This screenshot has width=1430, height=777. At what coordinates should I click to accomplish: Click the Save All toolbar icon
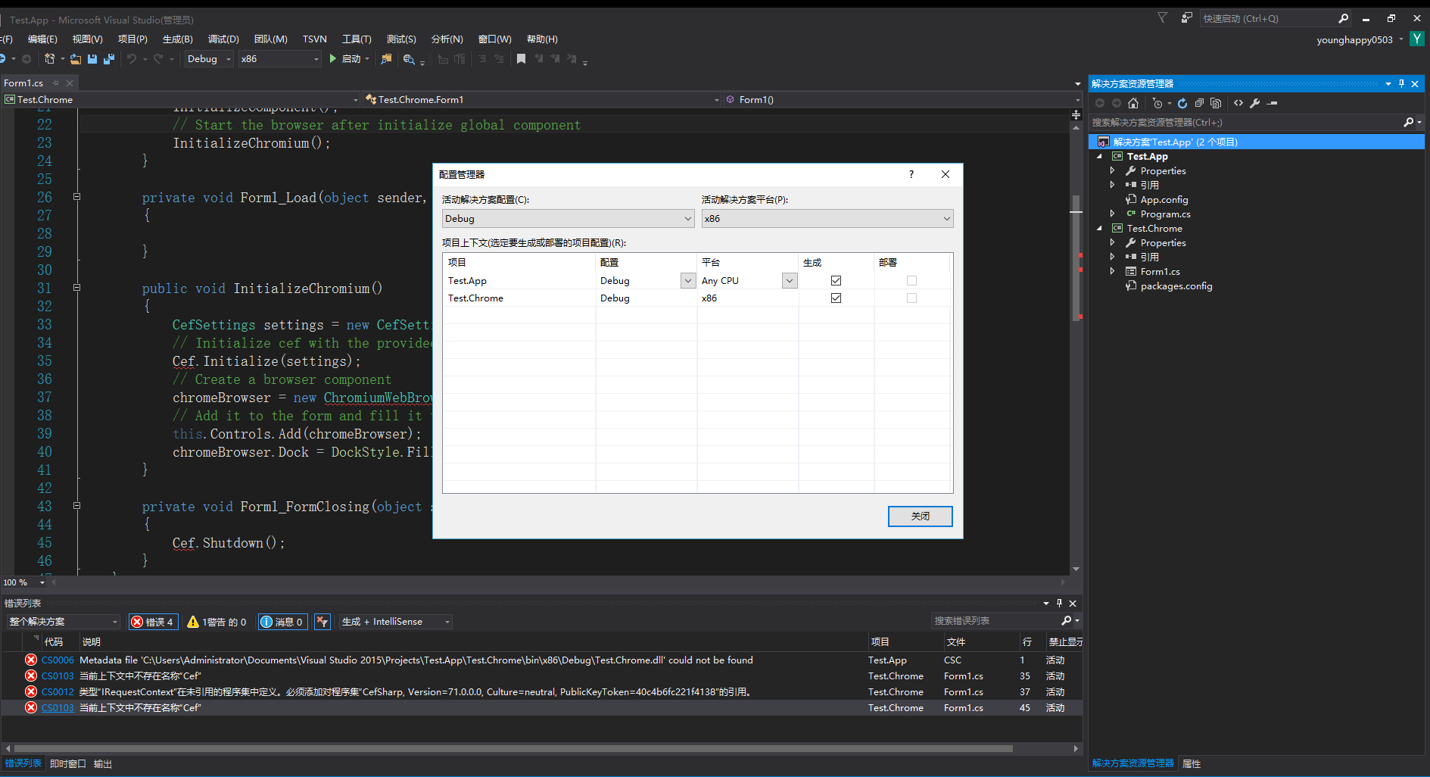[109, 59]
